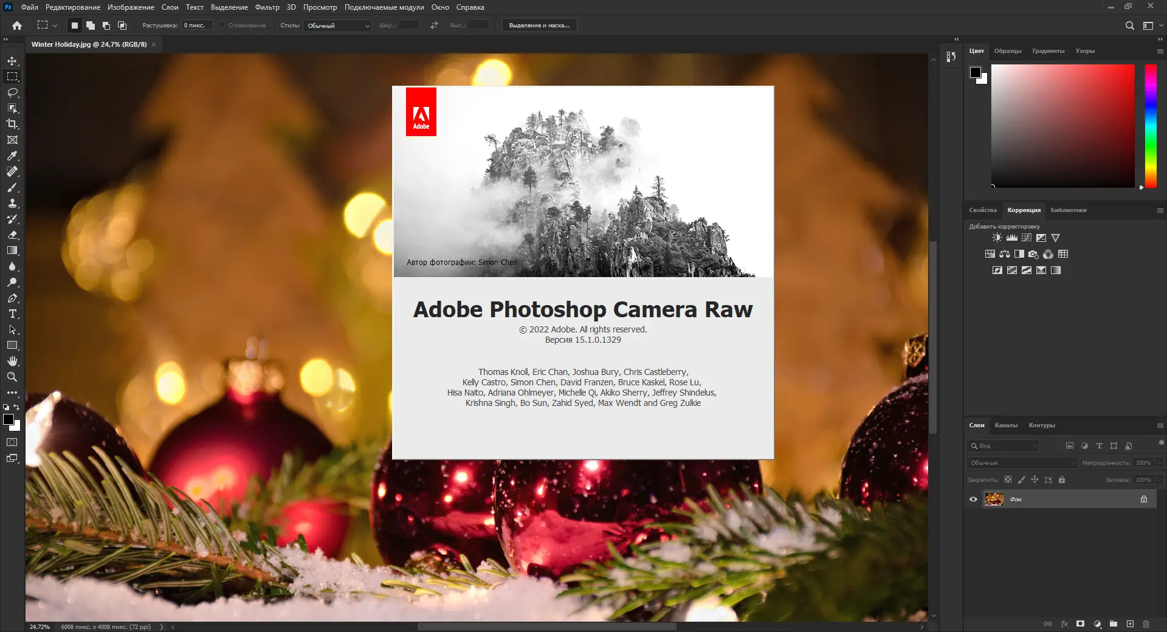Viewport: 1167px width, 632px height.
Task: Switch to the Библиотеки tab
Action: tap(1069, 210)
